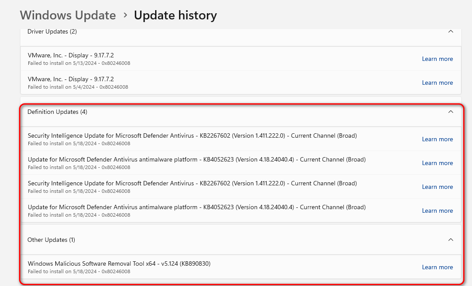Go back to Windows Update breadcrumb
This screenshot has width=472, height=286.
click(68, 15)
